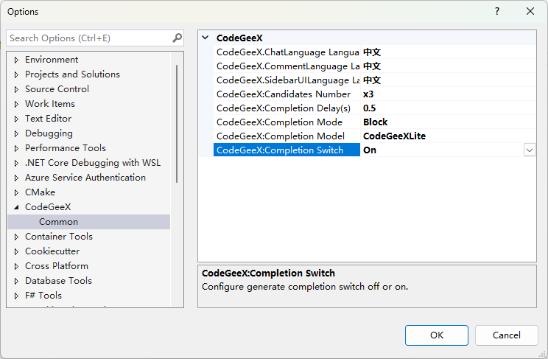
Task: Close the Options dialog
Action: tap(530, 11)
